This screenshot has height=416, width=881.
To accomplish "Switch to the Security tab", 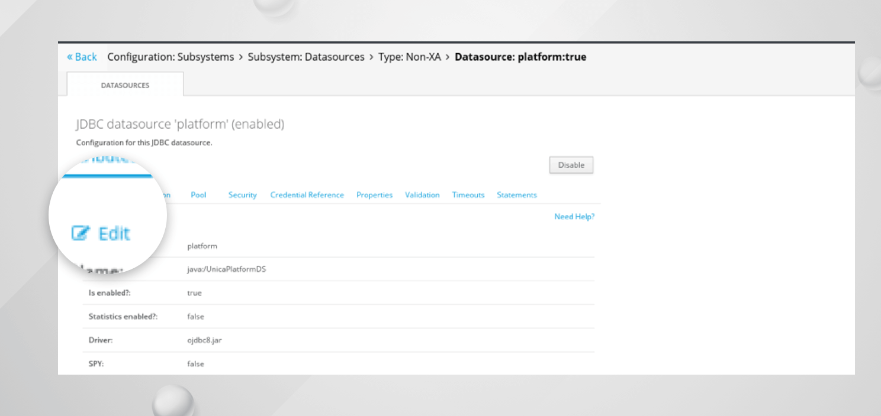I will click(x=242, y=195).
